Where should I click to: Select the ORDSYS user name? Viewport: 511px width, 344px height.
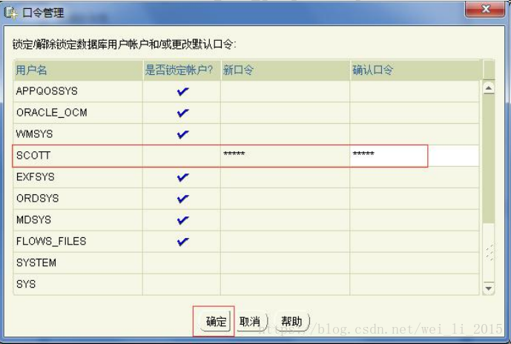pyautogui.click(x=38, y=199)
